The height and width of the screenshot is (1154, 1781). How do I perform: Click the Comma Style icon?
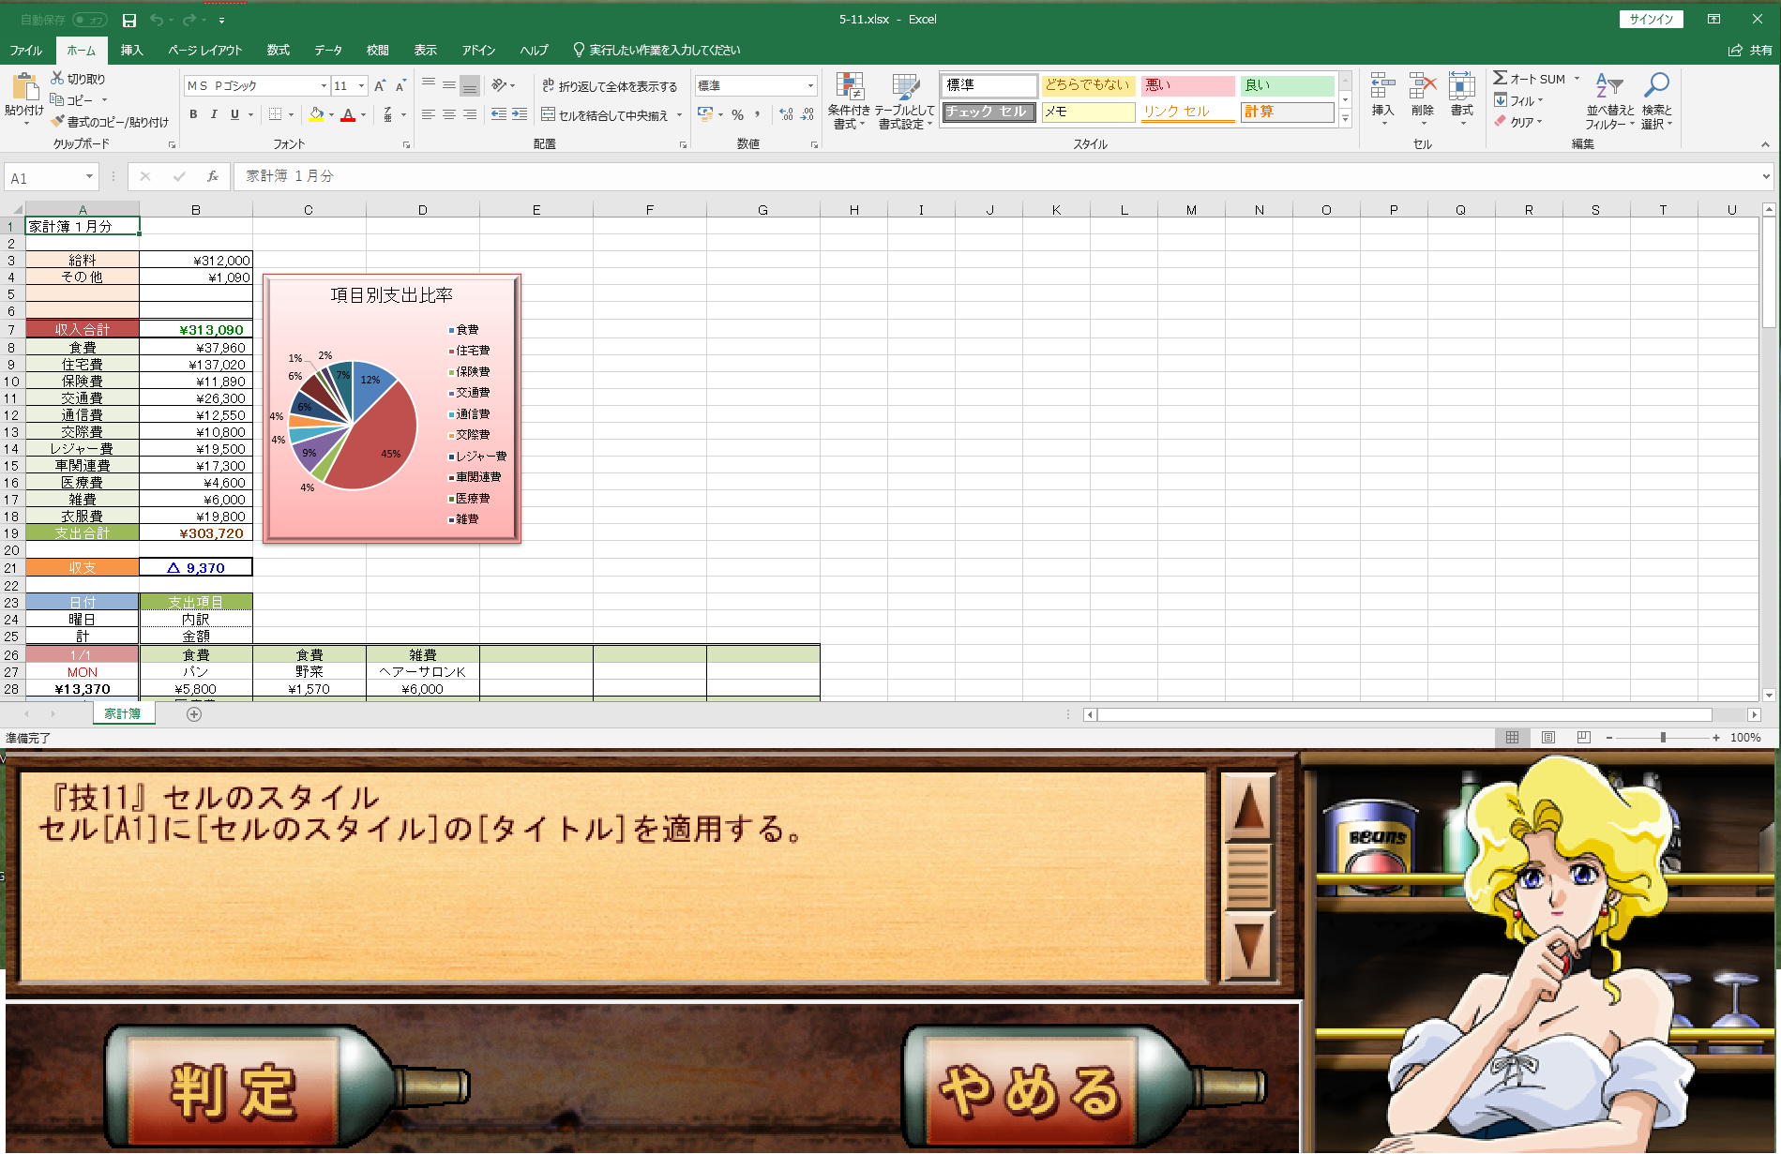(757, 114)
